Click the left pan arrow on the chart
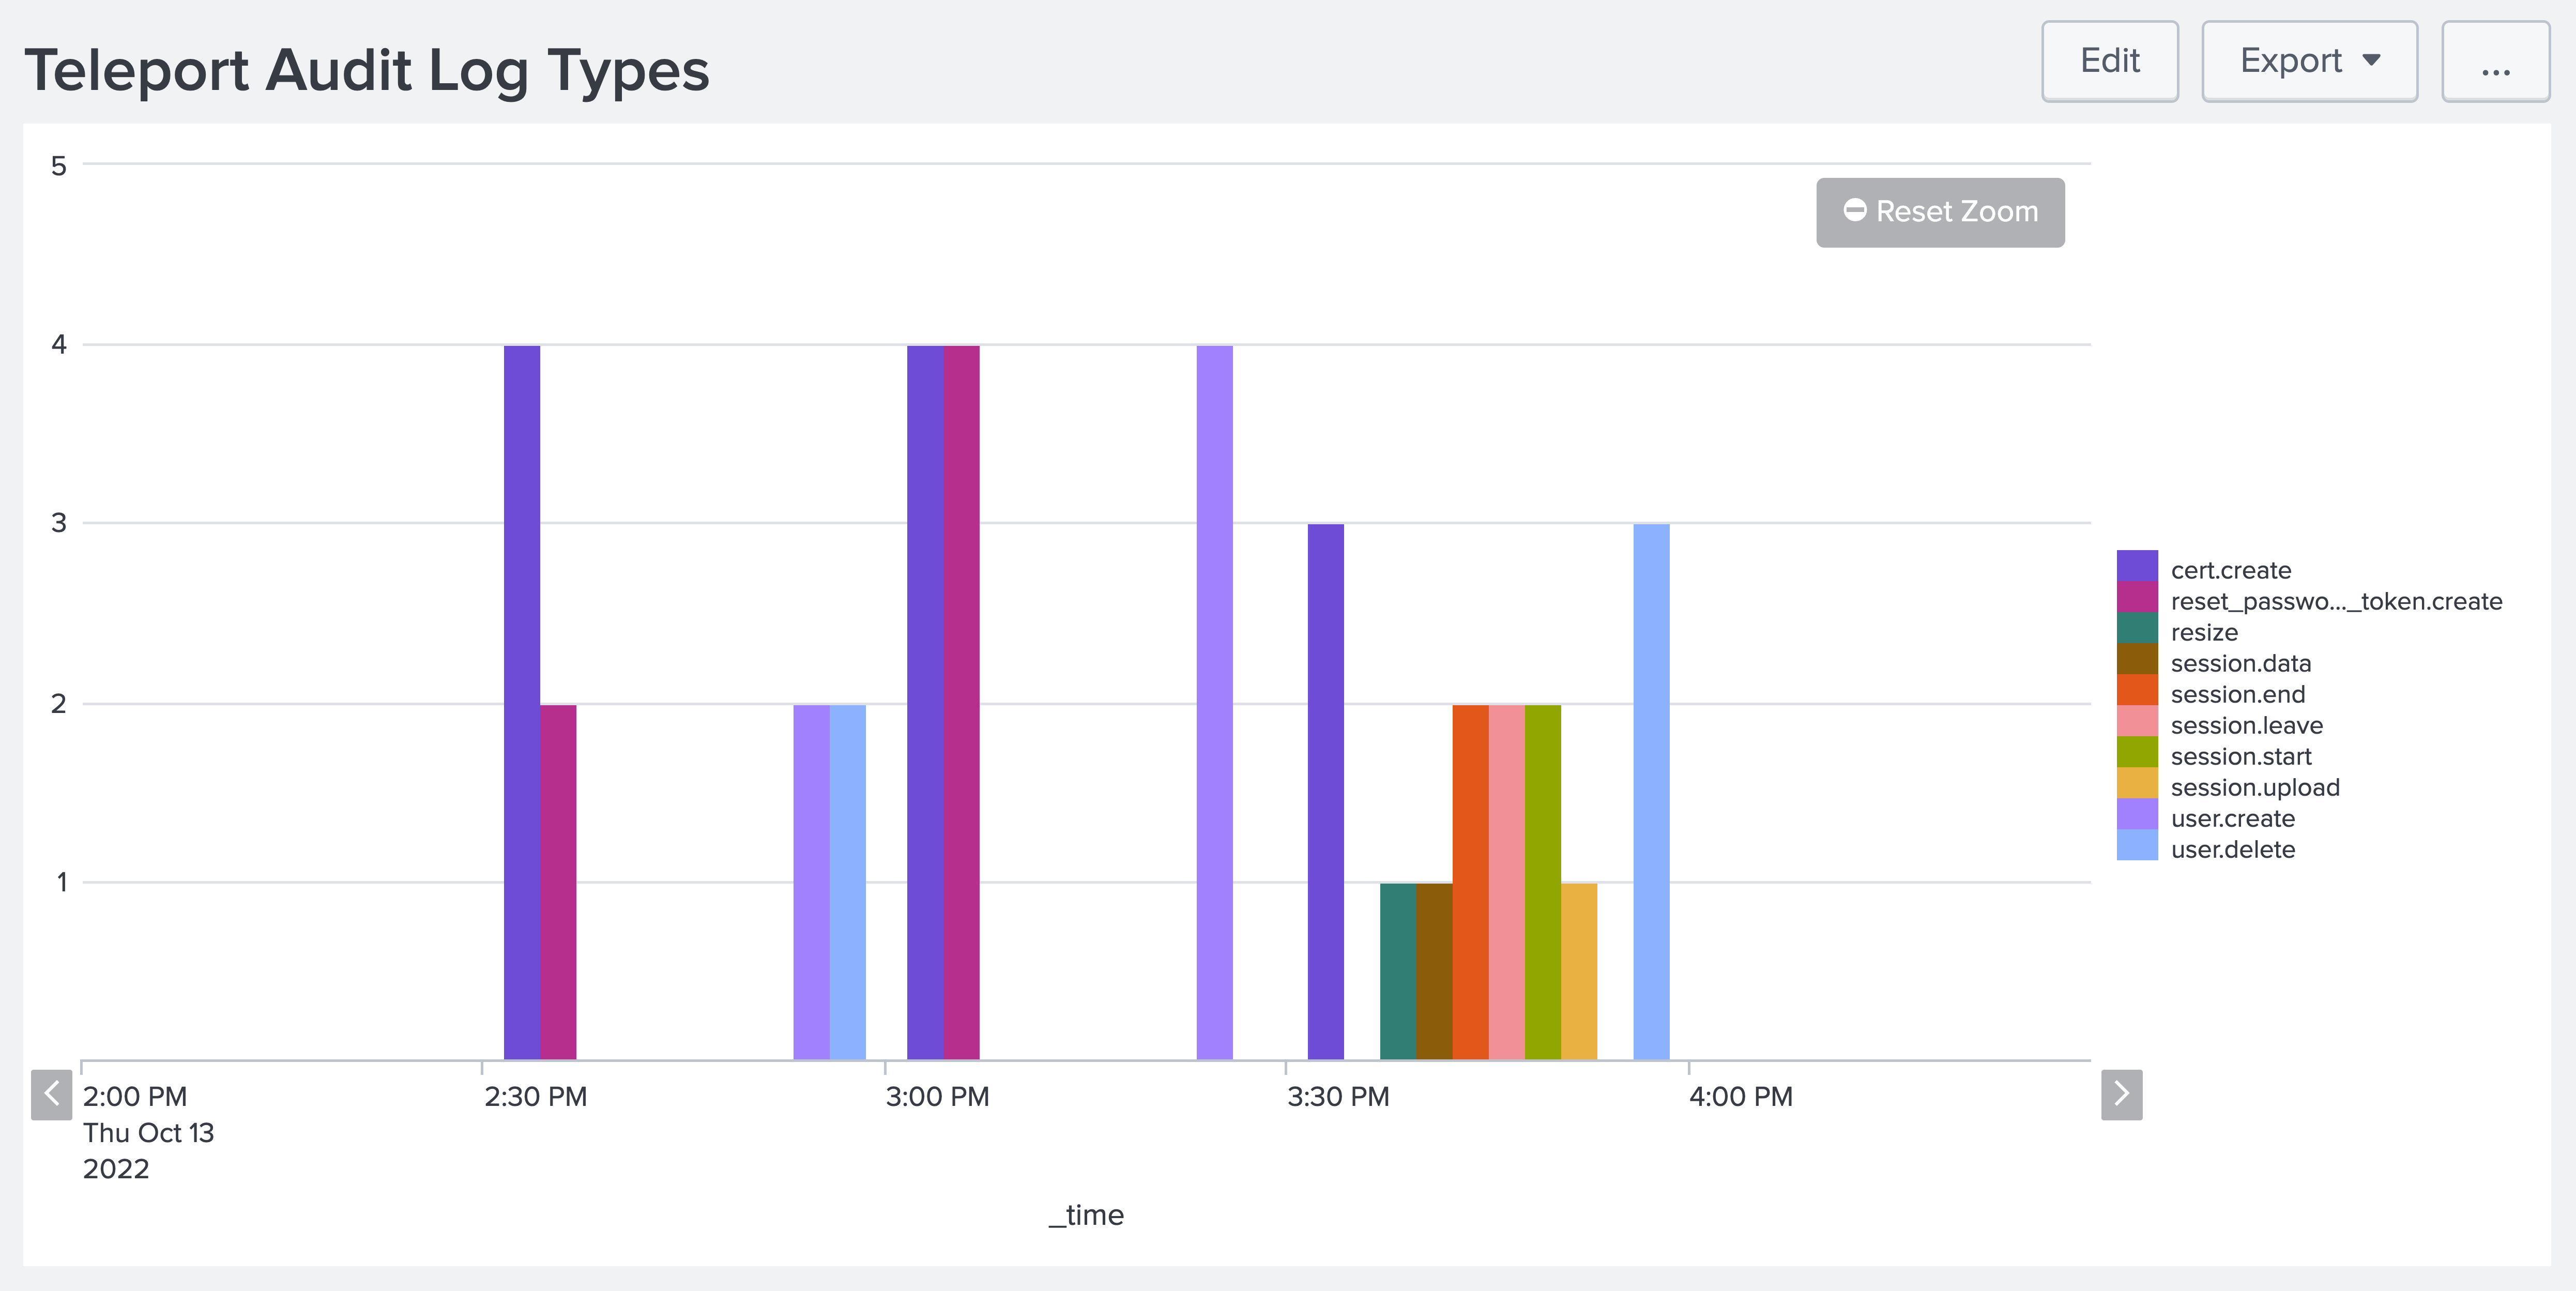The height and width of the screenshot is (1291, 2576). (x=51, y=1094)
